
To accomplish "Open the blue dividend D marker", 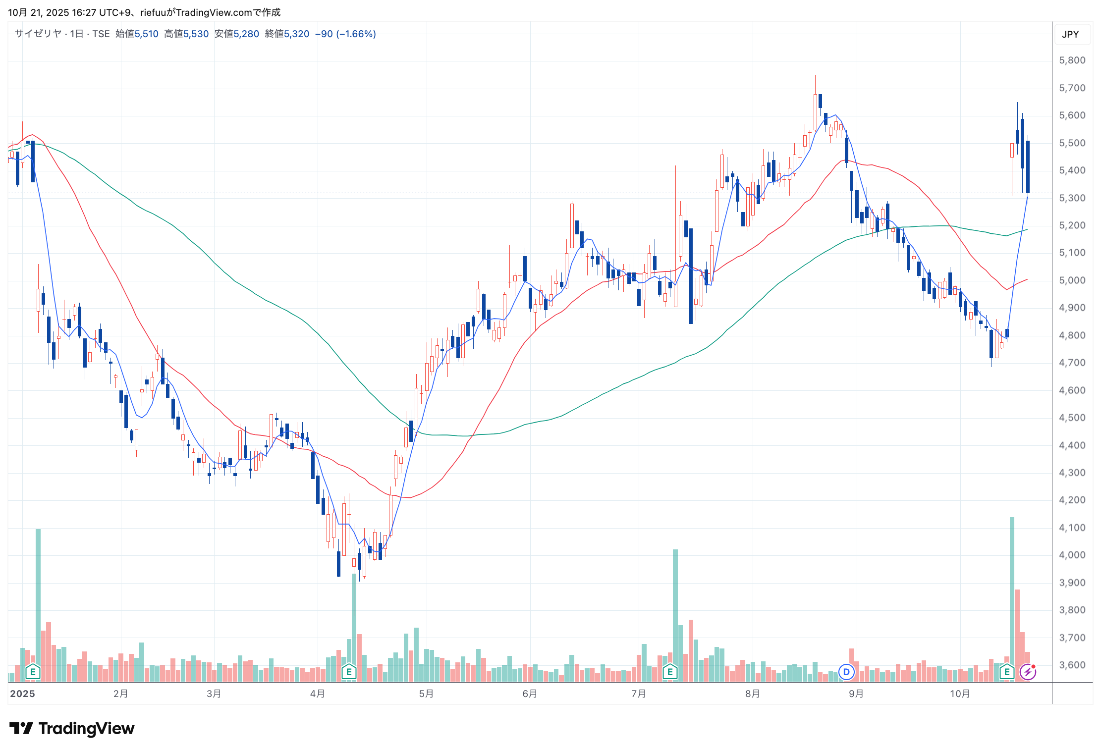I will click(x=846, y=672).
